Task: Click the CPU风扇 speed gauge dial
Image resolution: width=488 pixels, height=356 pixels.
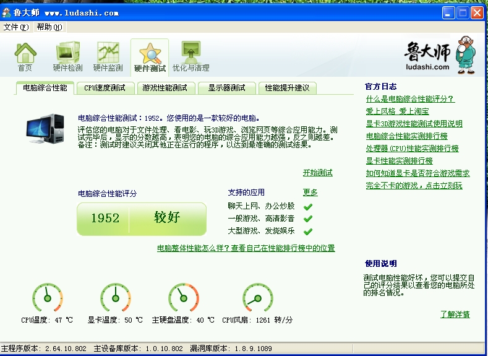Action: (x=258, y=297)
